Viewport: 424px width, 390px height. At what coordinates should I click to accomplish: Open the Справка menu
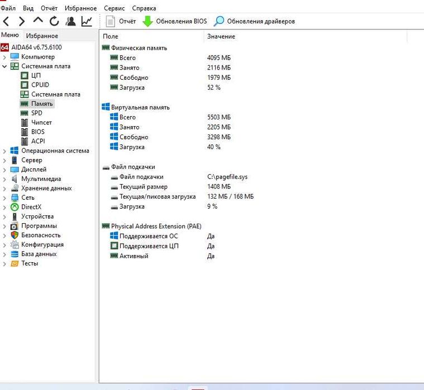pos(144,8)
